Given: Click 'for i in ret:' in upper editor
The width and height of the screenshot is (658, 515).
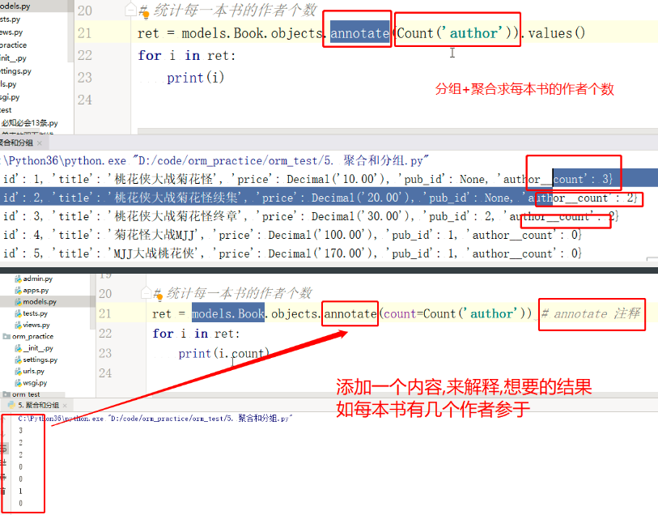Looking at the screenshot, I should [187, 55].
